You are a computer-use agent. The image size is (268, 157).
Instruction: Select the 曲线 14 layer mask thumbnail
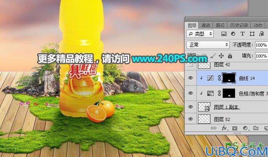pos(229,78)
